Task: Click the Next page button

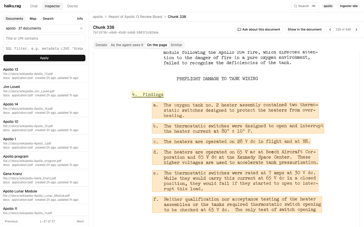Action: (x=80, y=221)
